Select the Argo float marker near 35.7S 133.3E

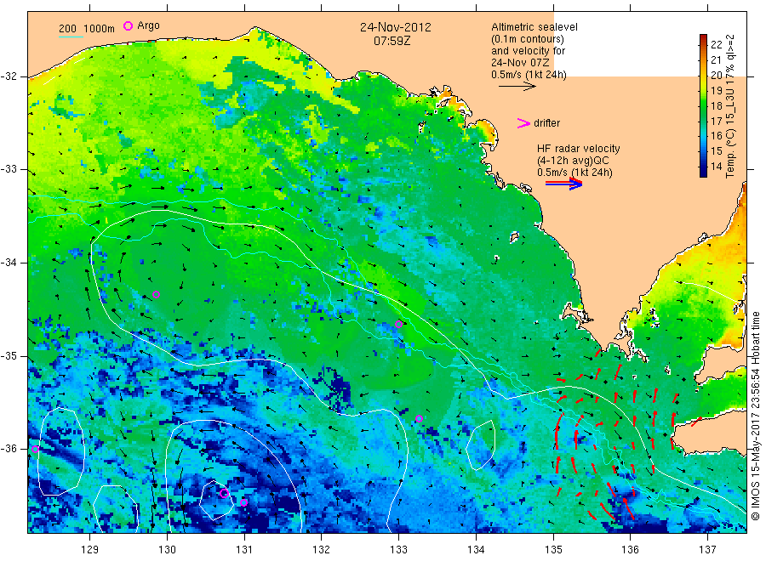[419, 418]
